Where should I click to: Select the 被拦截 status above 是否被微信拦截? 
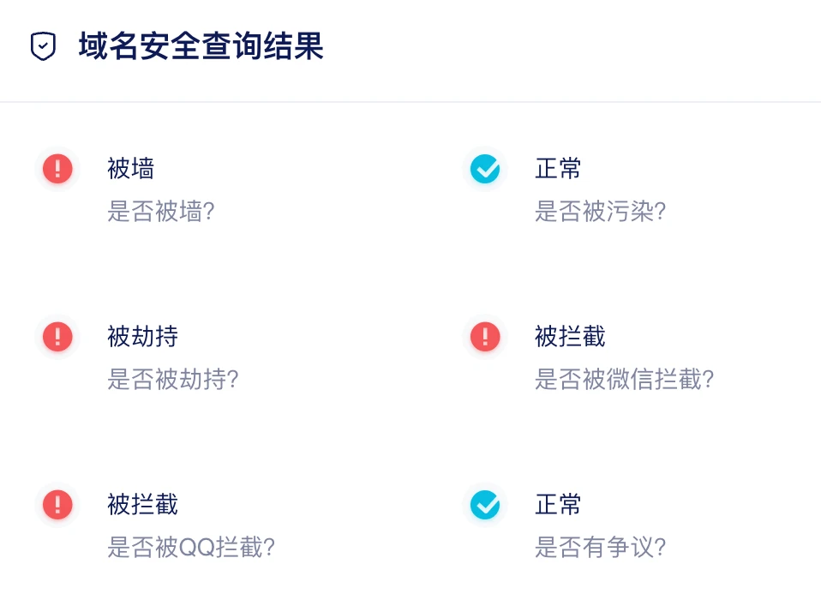tap(570, 336)
